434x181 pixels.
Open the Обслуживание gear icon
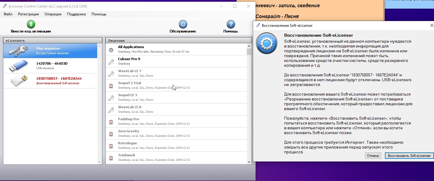(x=183, y=24)
